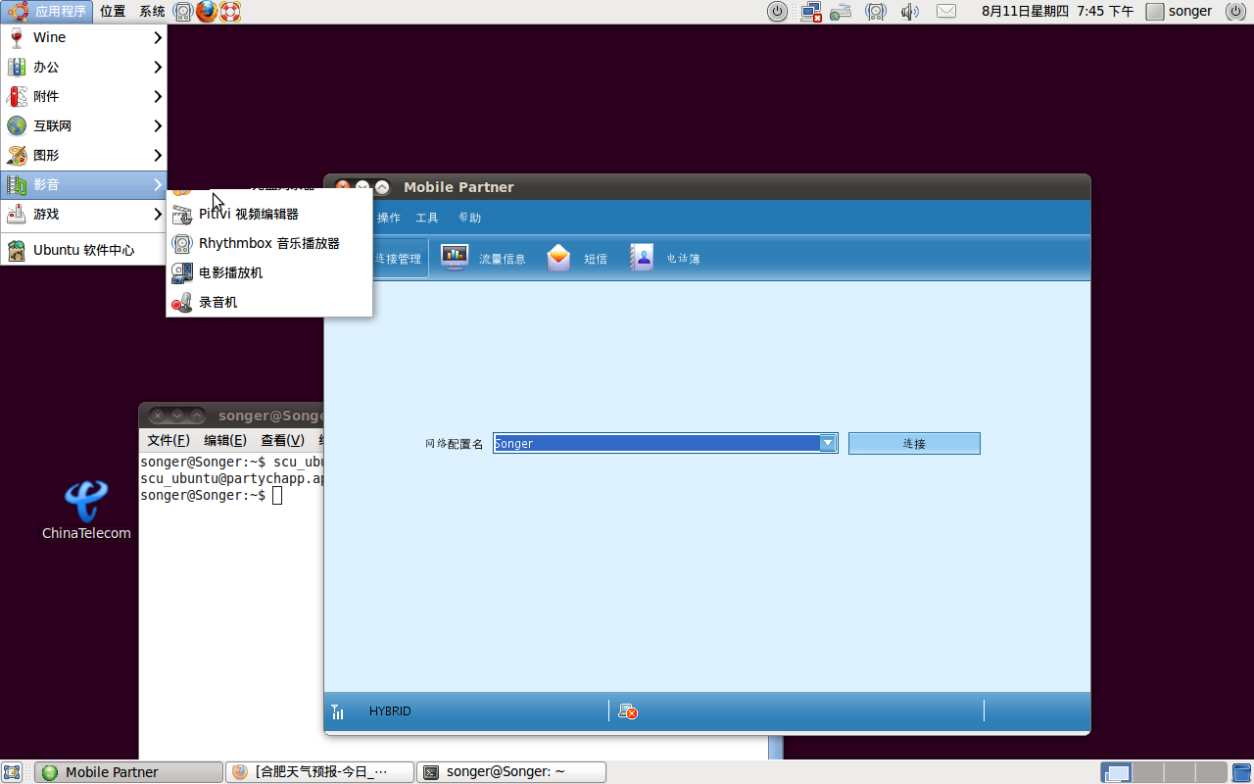Screen dimensions: 1254x784
Task: Launch 录音机 sound recorder
Action: (x=269, y=302)
